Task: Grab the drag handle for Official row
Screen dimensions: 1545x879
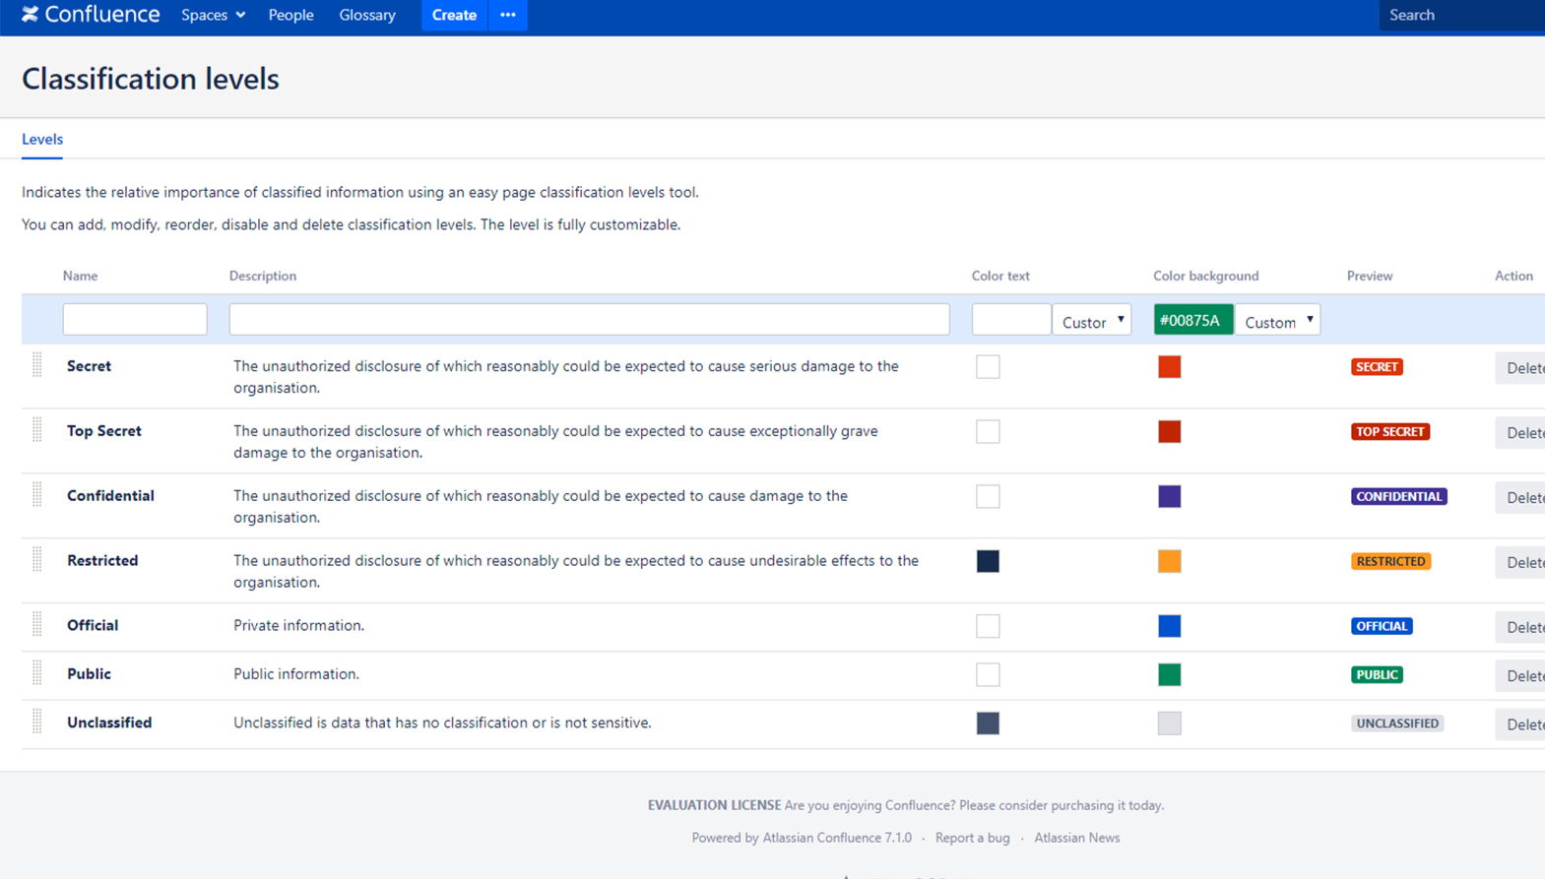Action: point(37,625)
